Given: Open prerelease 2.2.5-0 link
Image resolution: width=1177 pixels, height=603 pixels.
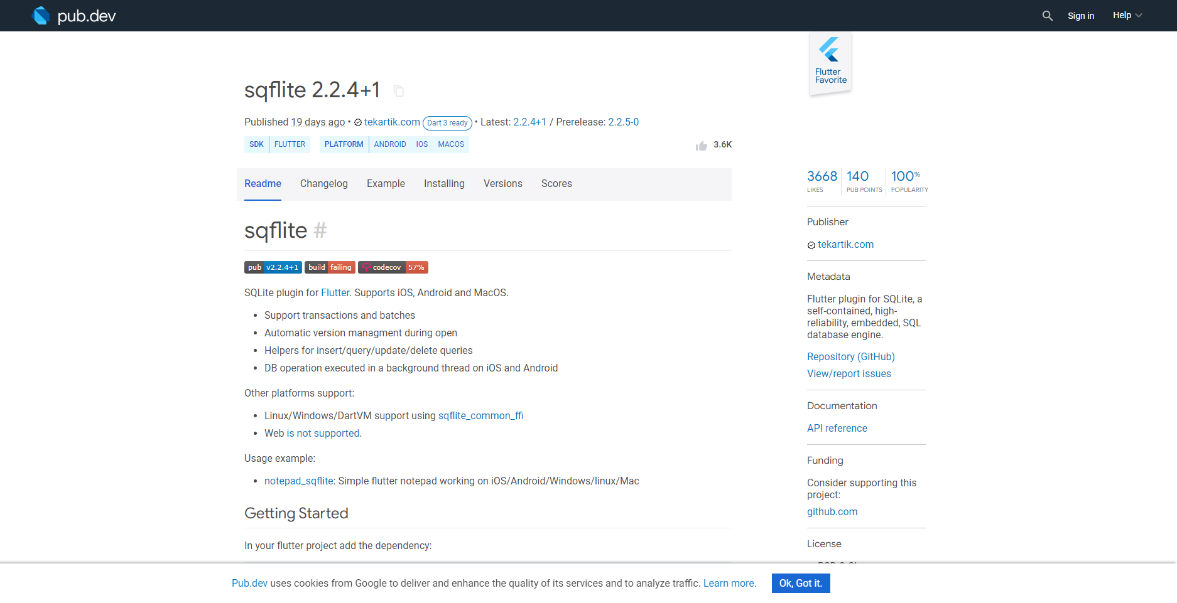Looking at the screenshot, I should [623, 122].
